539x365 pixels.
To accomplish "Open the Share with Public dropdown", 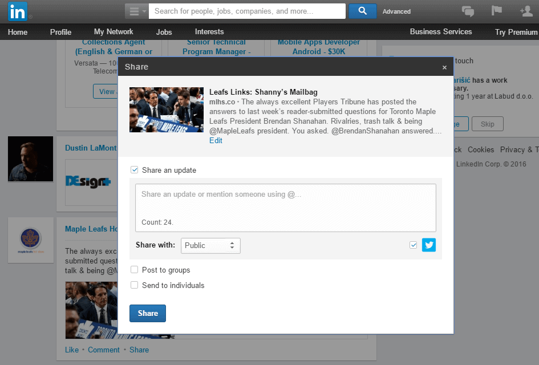I will (210, 246).
